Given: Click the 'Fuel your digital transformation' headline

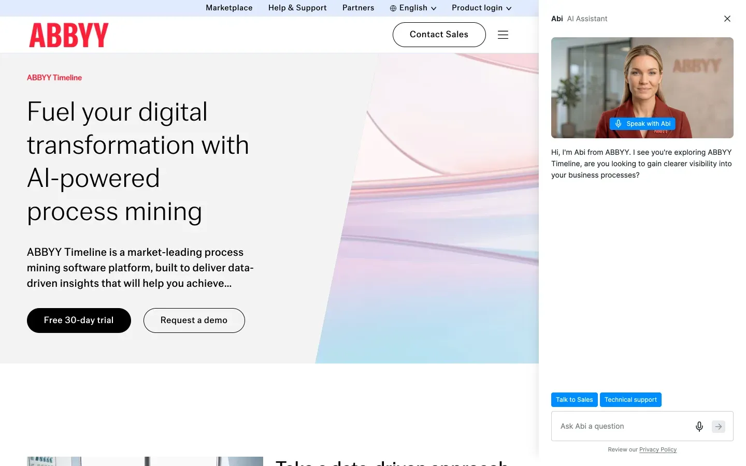Looking at the screenshot, I should coord(138,162).
